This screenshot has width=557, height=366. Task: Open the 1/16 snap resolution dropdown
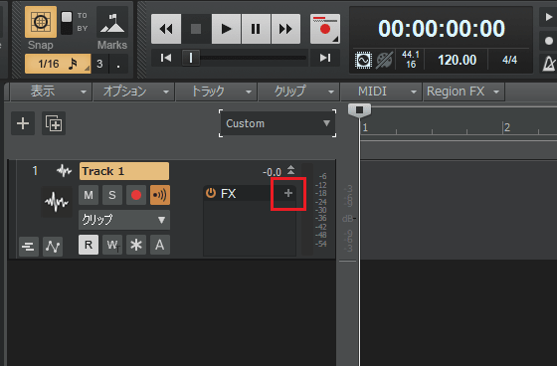[58, 64]
